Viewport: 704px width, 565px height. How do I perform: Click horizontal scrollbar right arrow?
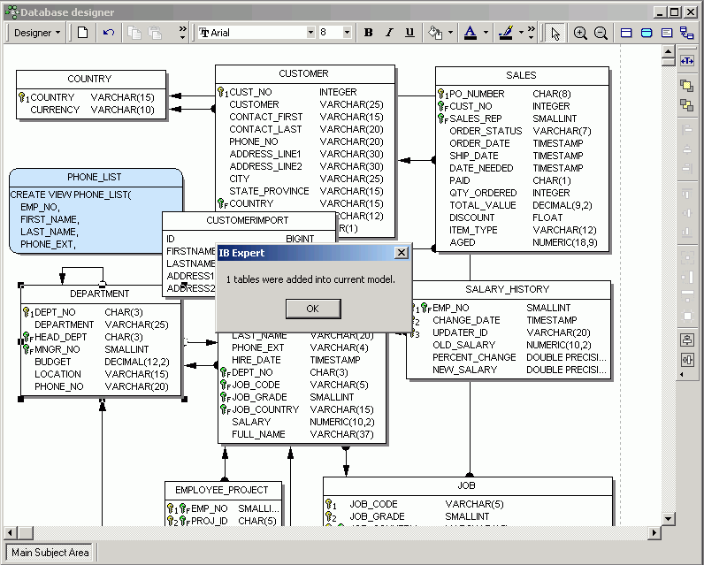[x=654, y=532]
